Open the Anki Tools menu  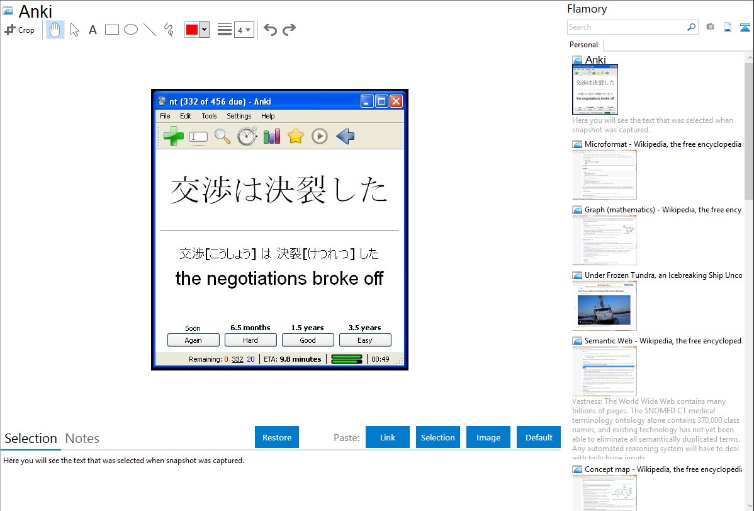[x=209, y=116]
